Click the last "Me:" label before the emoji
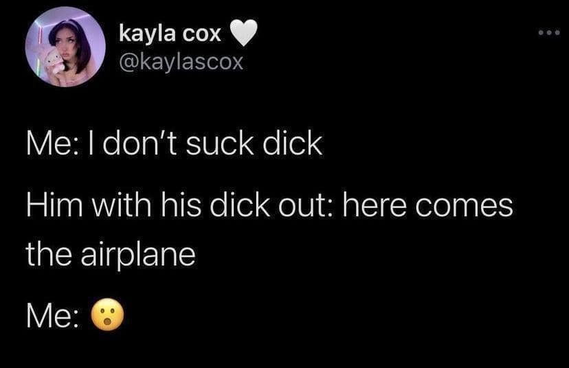This screenshot has height=368, width=569. [53, 315]
